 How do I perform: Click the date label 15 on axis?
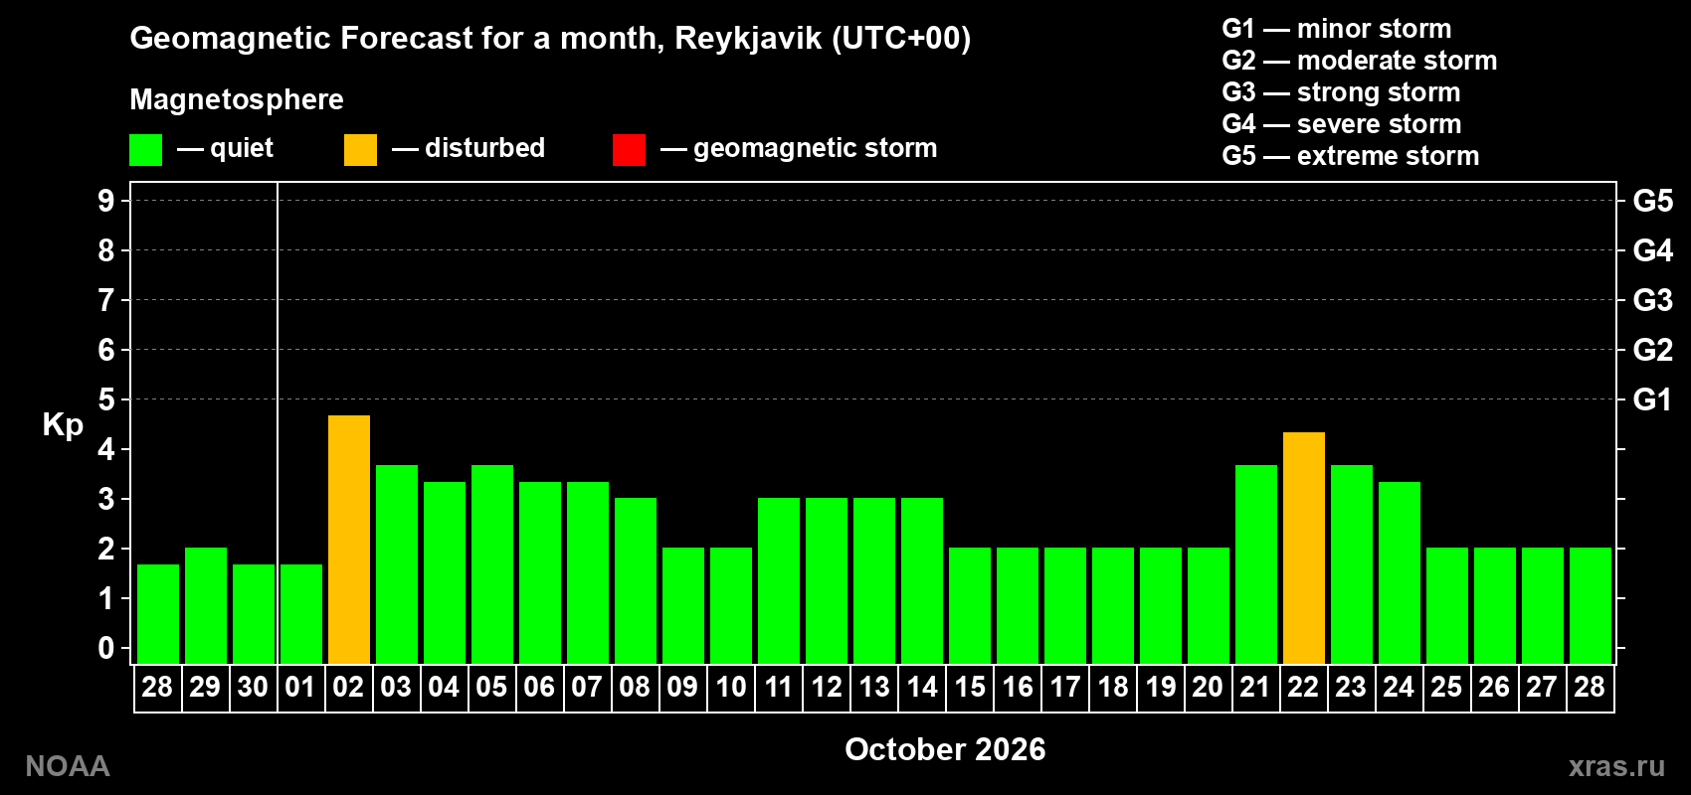tap(970, 687)
